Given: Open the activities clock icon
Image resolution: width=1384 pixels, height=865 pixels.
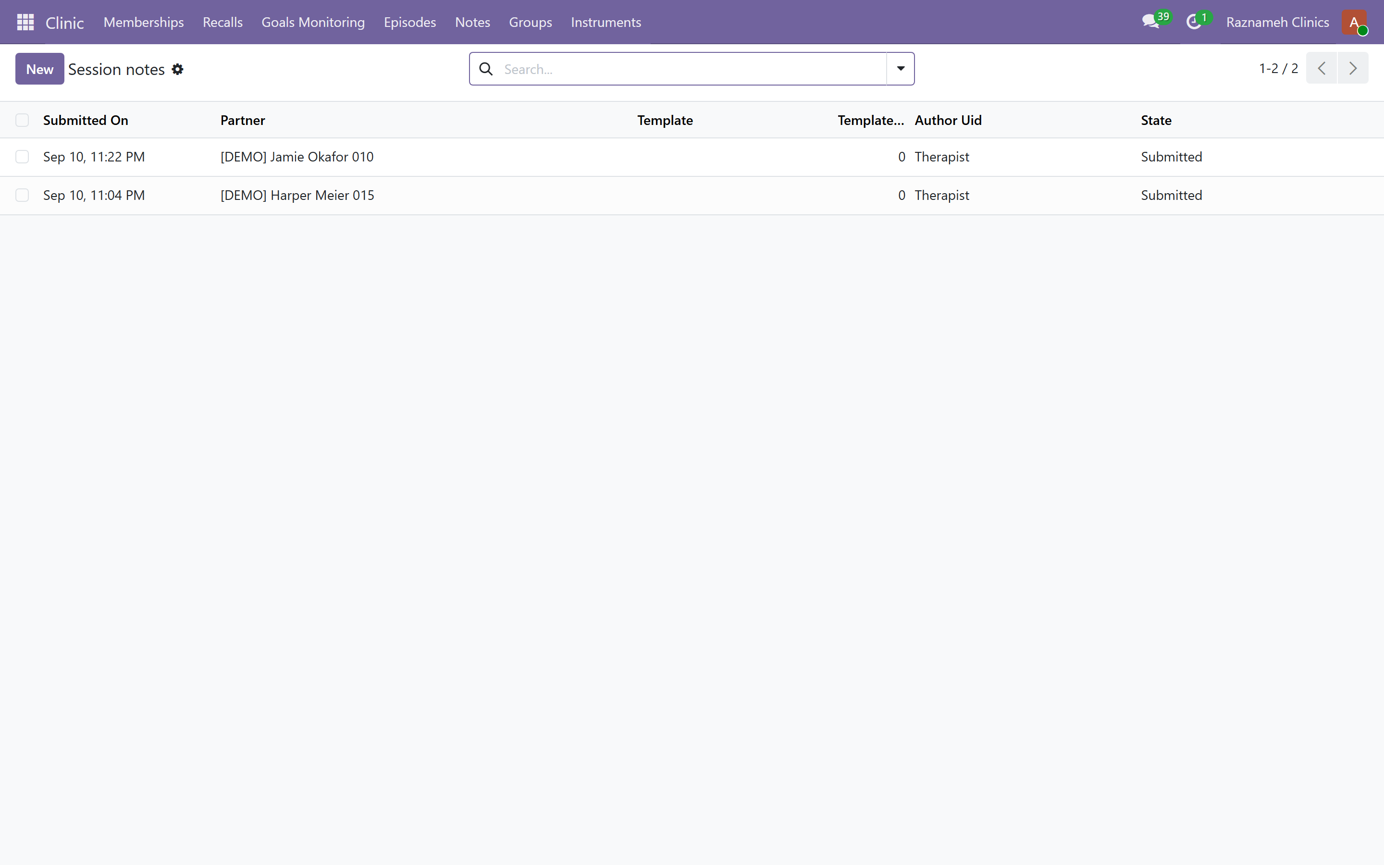Looking at the screenshot, I should click(x=1194, y=22).
